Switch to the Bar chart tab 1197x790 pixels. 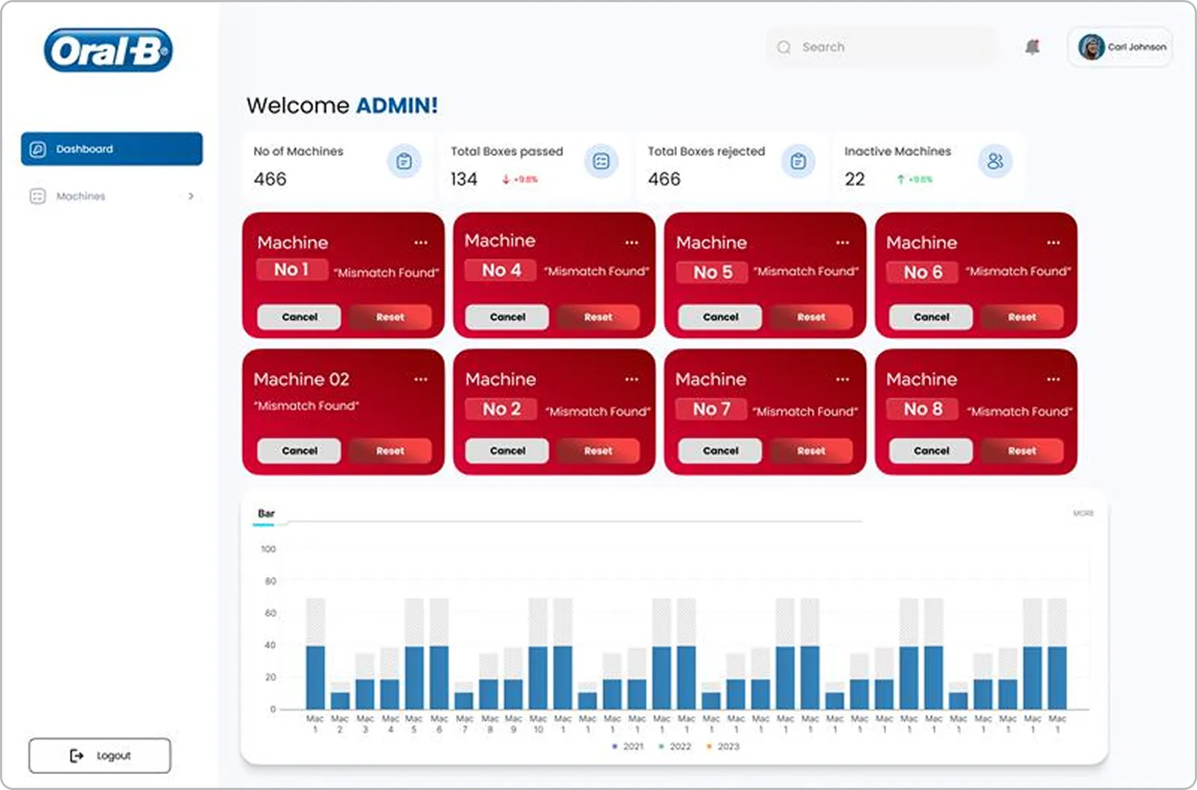click(x=266, y=514)
